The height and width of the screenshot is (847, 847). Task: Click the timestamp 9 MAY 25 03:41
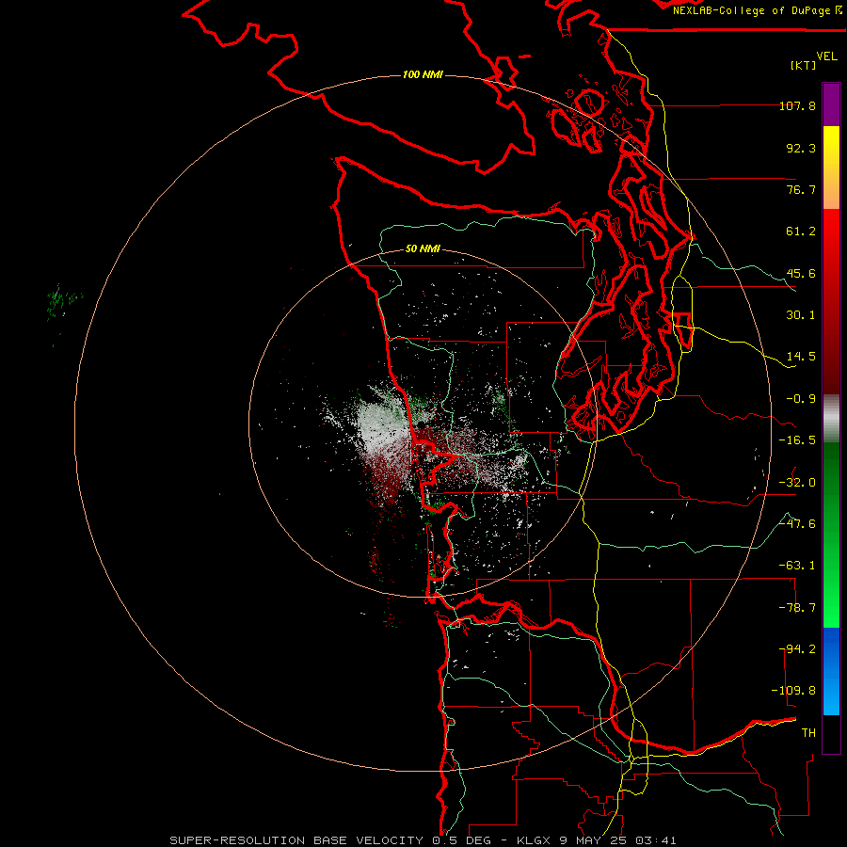point(619,840)
